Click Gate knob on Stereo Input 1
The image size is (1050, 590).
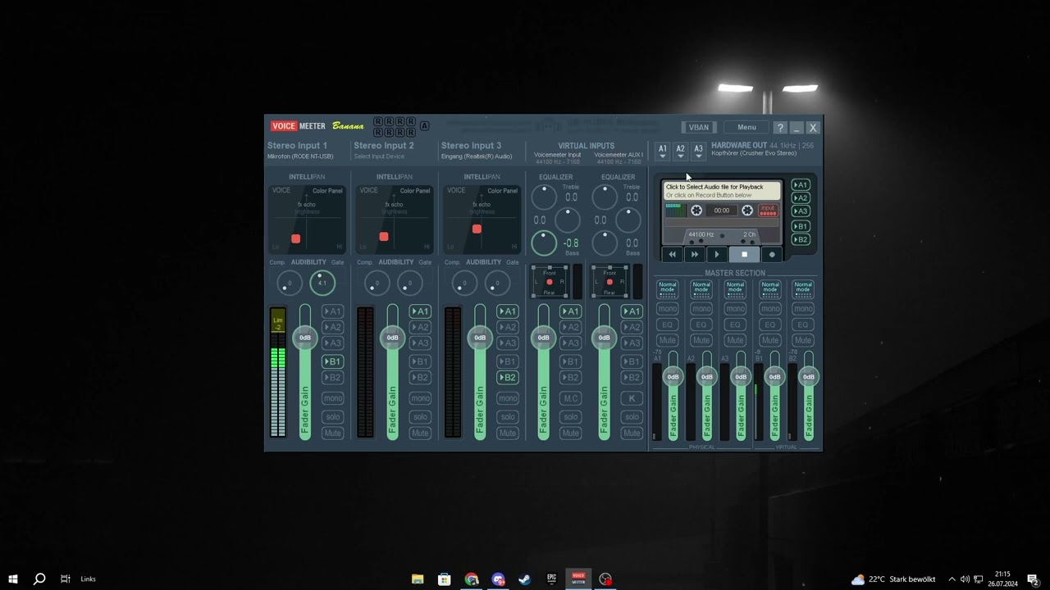(x=322, y=284)
